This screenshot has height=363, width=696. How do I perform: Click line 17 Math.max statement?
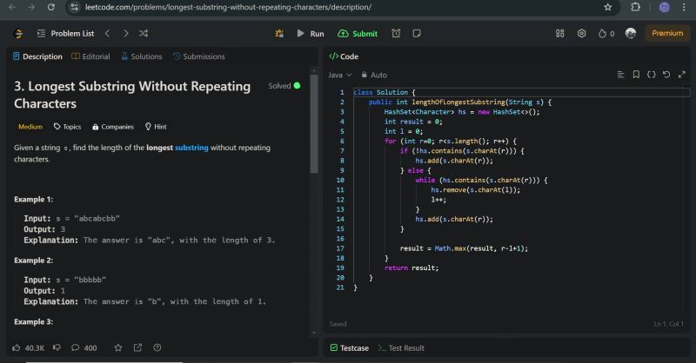pos(464,248)
